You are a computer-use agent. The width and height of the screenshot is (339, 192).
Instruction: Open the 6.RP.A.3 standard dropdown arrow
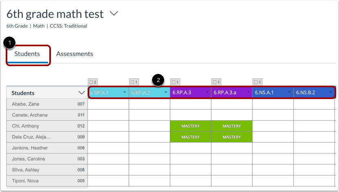click(x=207, y=93)
